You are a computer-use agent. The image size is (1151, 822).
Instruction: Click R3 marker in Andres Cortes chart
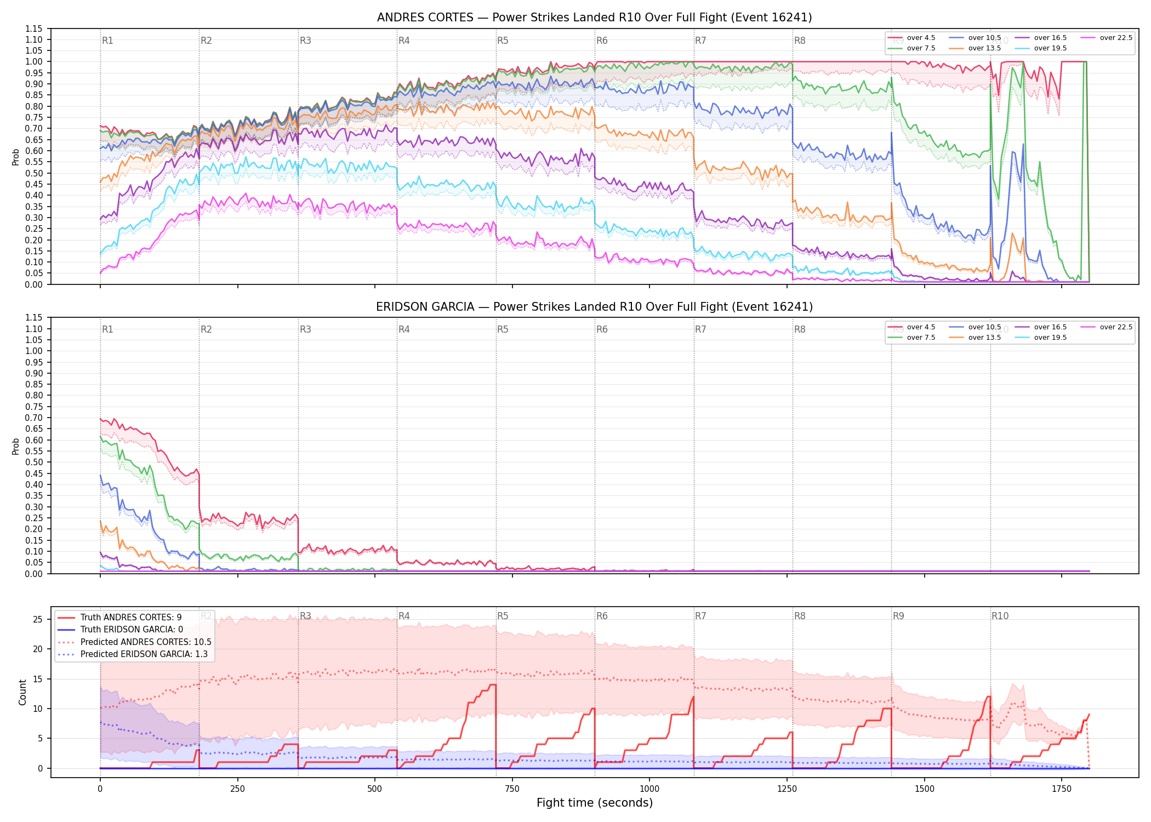(305, 41)
